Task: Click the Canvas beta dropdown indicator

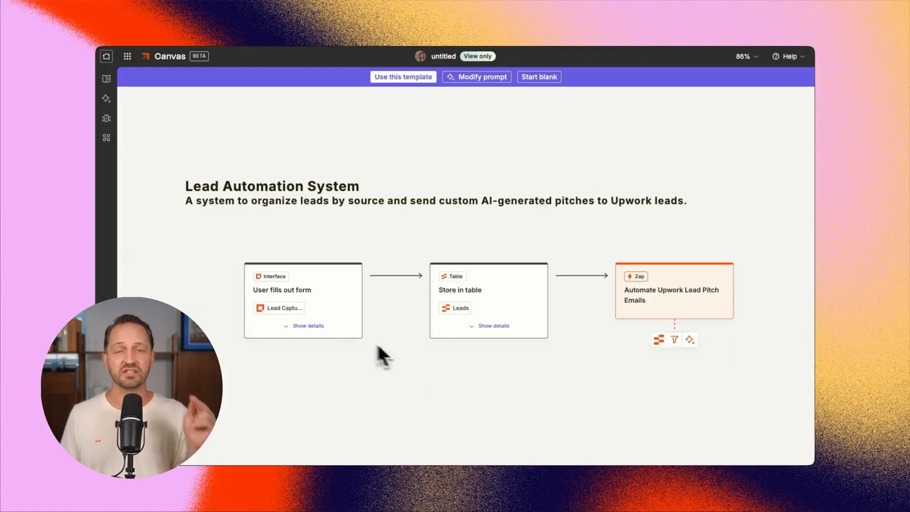Action: click(200, 56)
